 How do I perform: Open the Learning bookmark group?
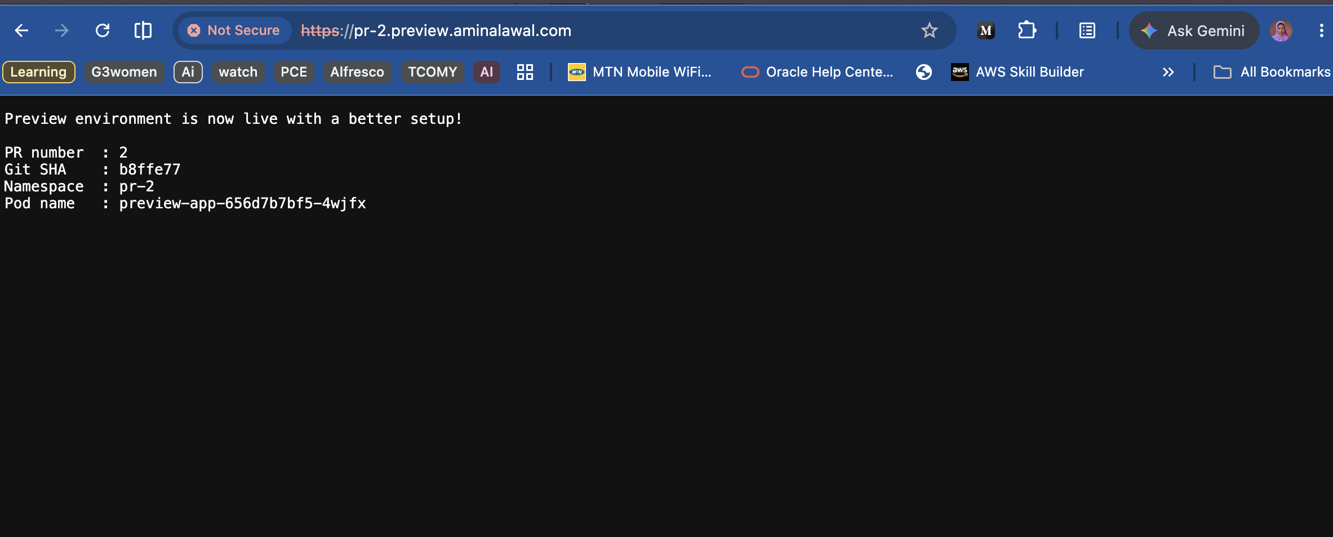39,72
